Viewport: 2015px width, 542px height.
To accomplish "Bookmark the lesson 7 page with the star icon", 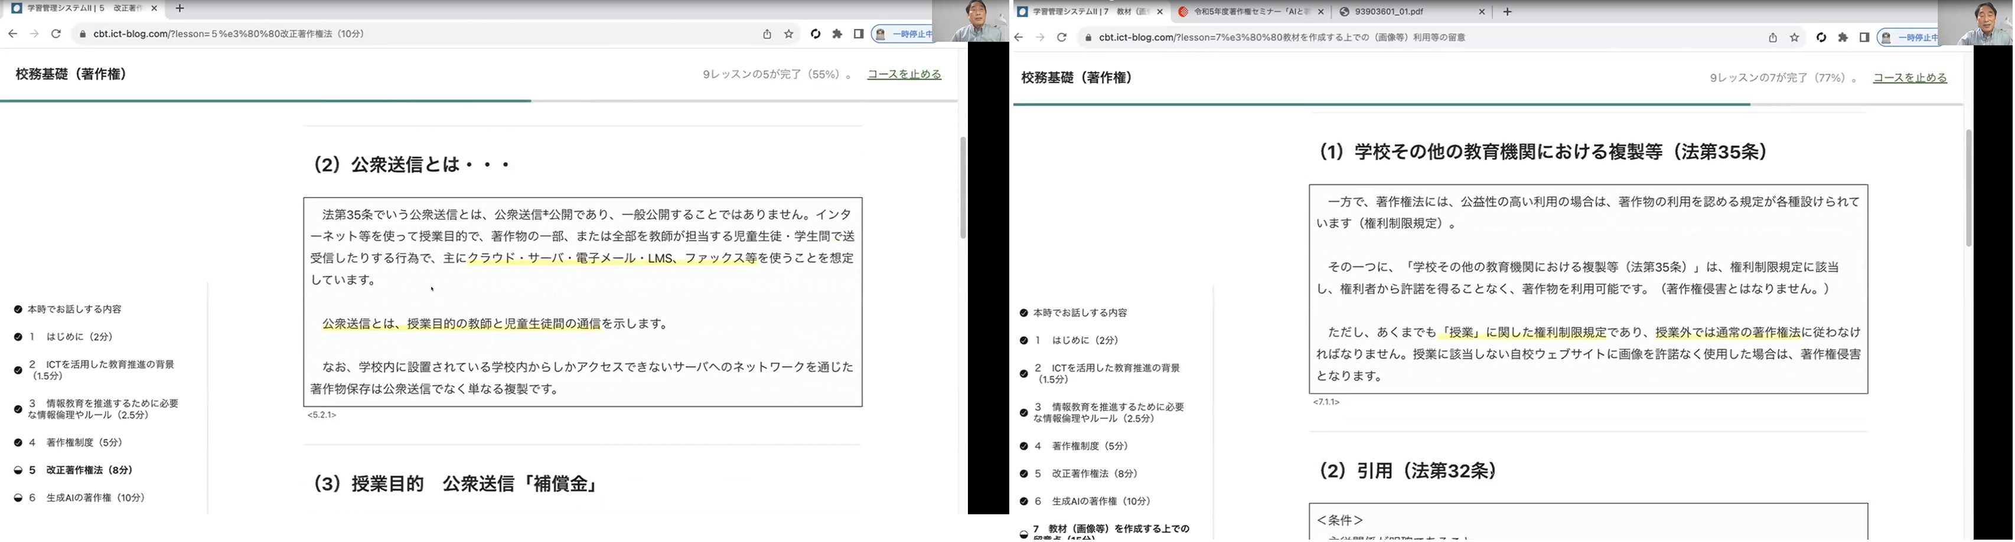I will tap(1794, 37).
